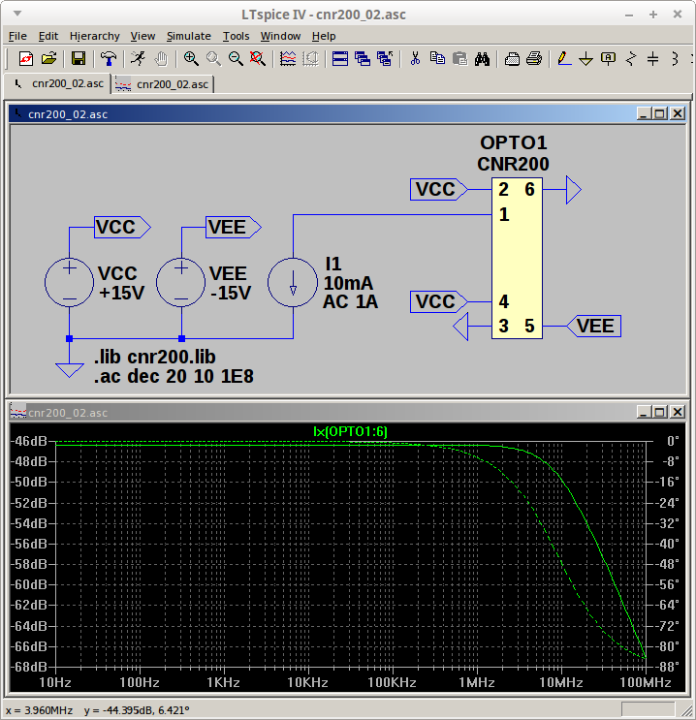Image resolution: width=696 pixels, height=720 pixels.
Task: Click the '+15V' value of VCC source
Action: click(x=122, y=293)
